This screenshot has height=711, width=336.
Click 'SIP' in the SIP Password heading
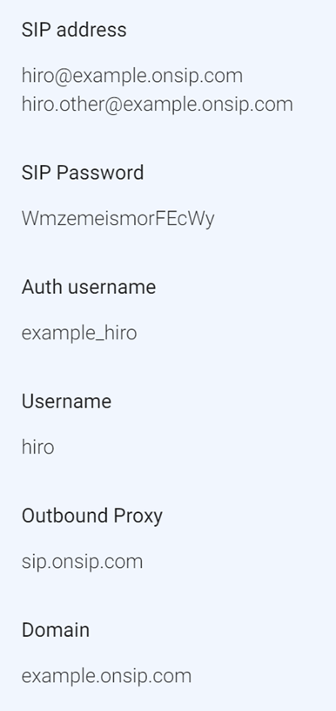click(x=37, y=173)
